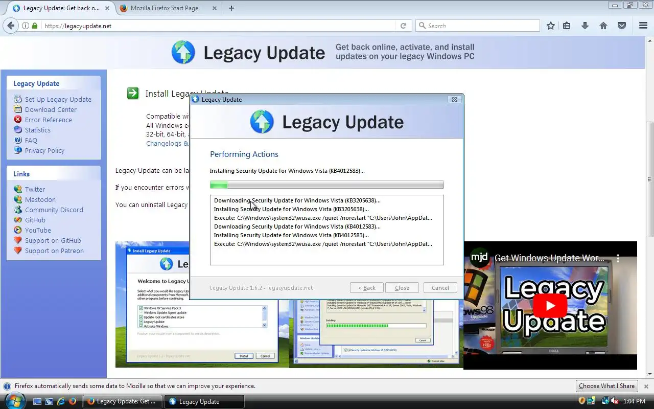The height and width of the screenshot is (409, 654).
Task: Click the green padlock in address bar
Action: 35,26
